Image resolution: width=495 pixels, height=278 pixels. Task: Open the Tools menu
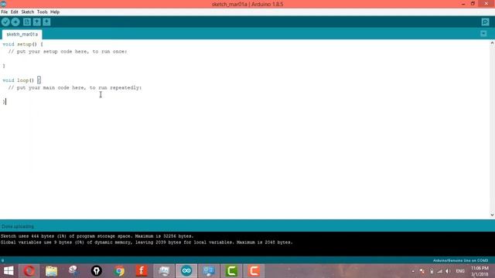(x=42, y=12)
